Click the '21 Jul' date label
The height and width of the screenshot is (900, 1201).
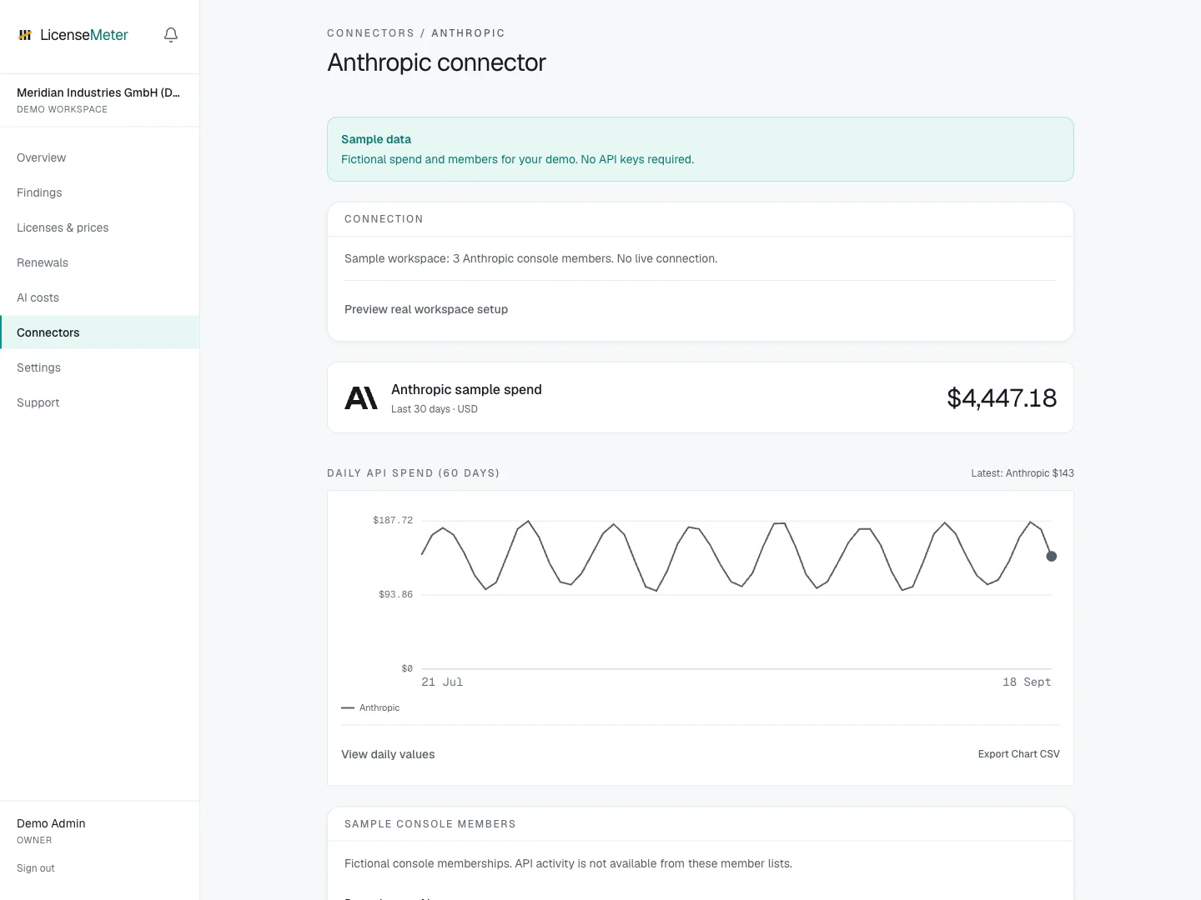pyautogui.click(x=442, y=682)
